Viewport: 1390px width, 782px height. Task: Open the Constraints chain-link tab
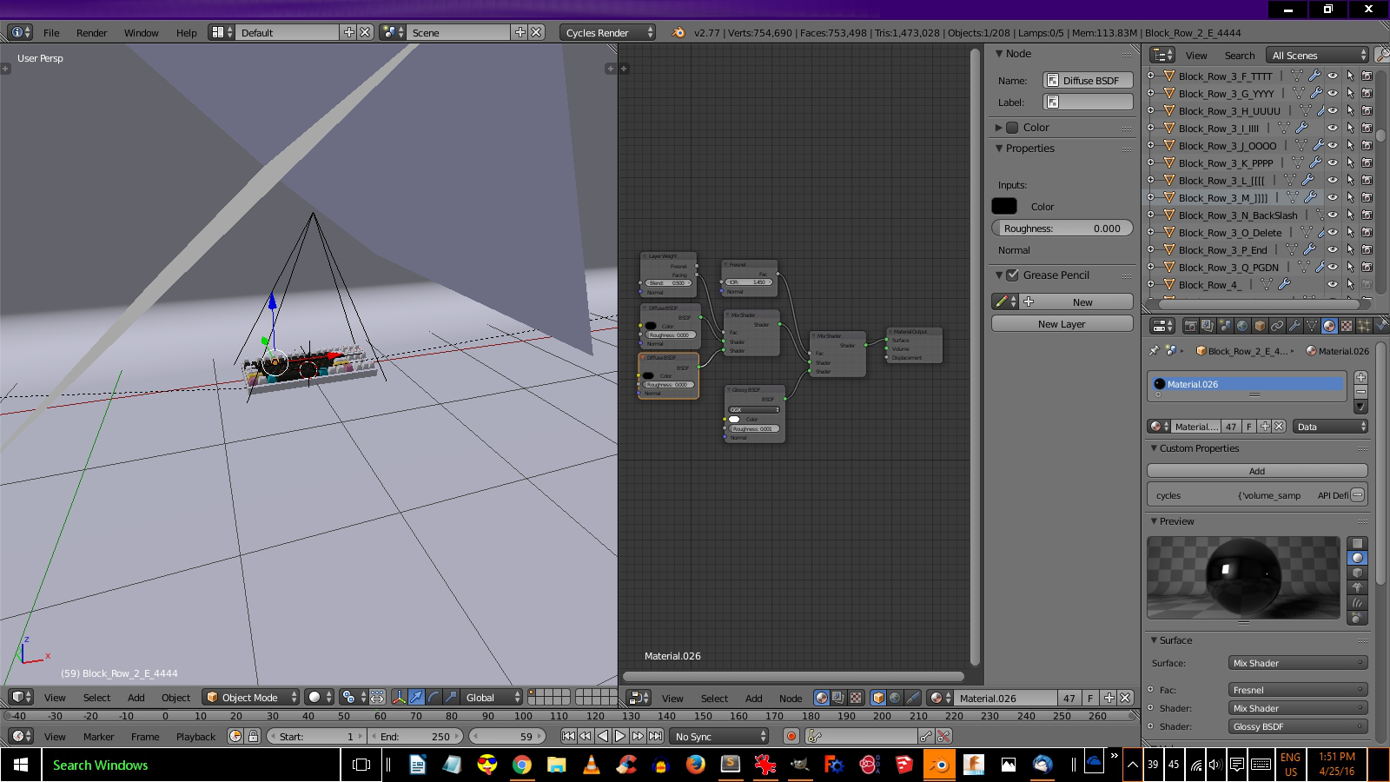click(1277, 326)
